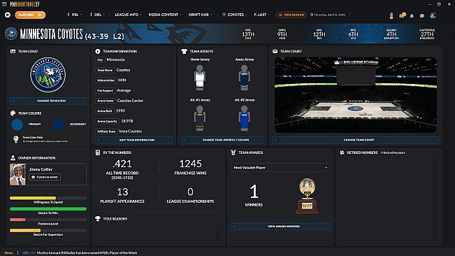
Task: Click the Willingness To Spend bar
Action: click(48, 198)
